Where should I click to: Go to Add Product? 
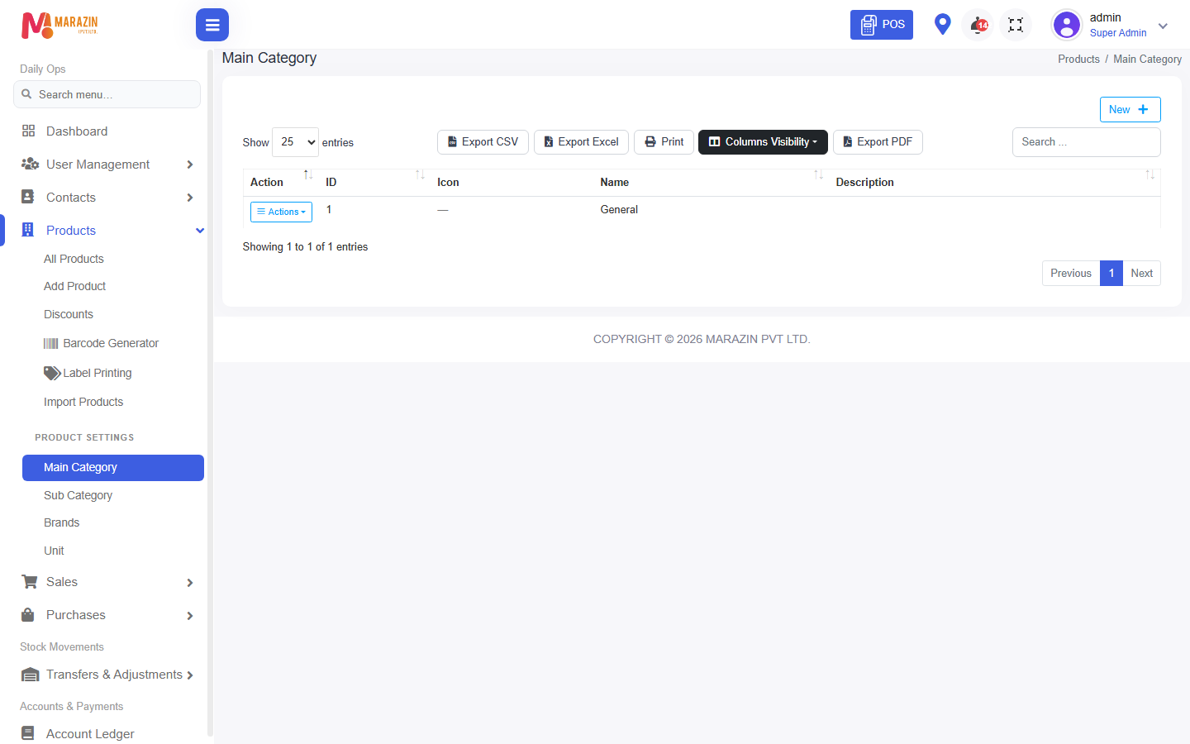coord(74,286)
